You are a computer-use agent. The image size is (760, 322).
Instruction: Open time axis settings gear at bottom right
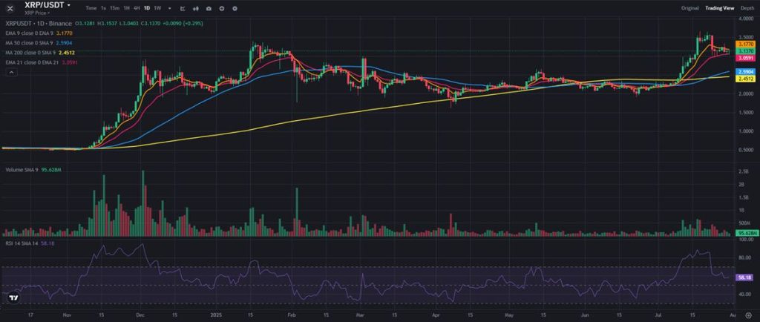(748, 315)
